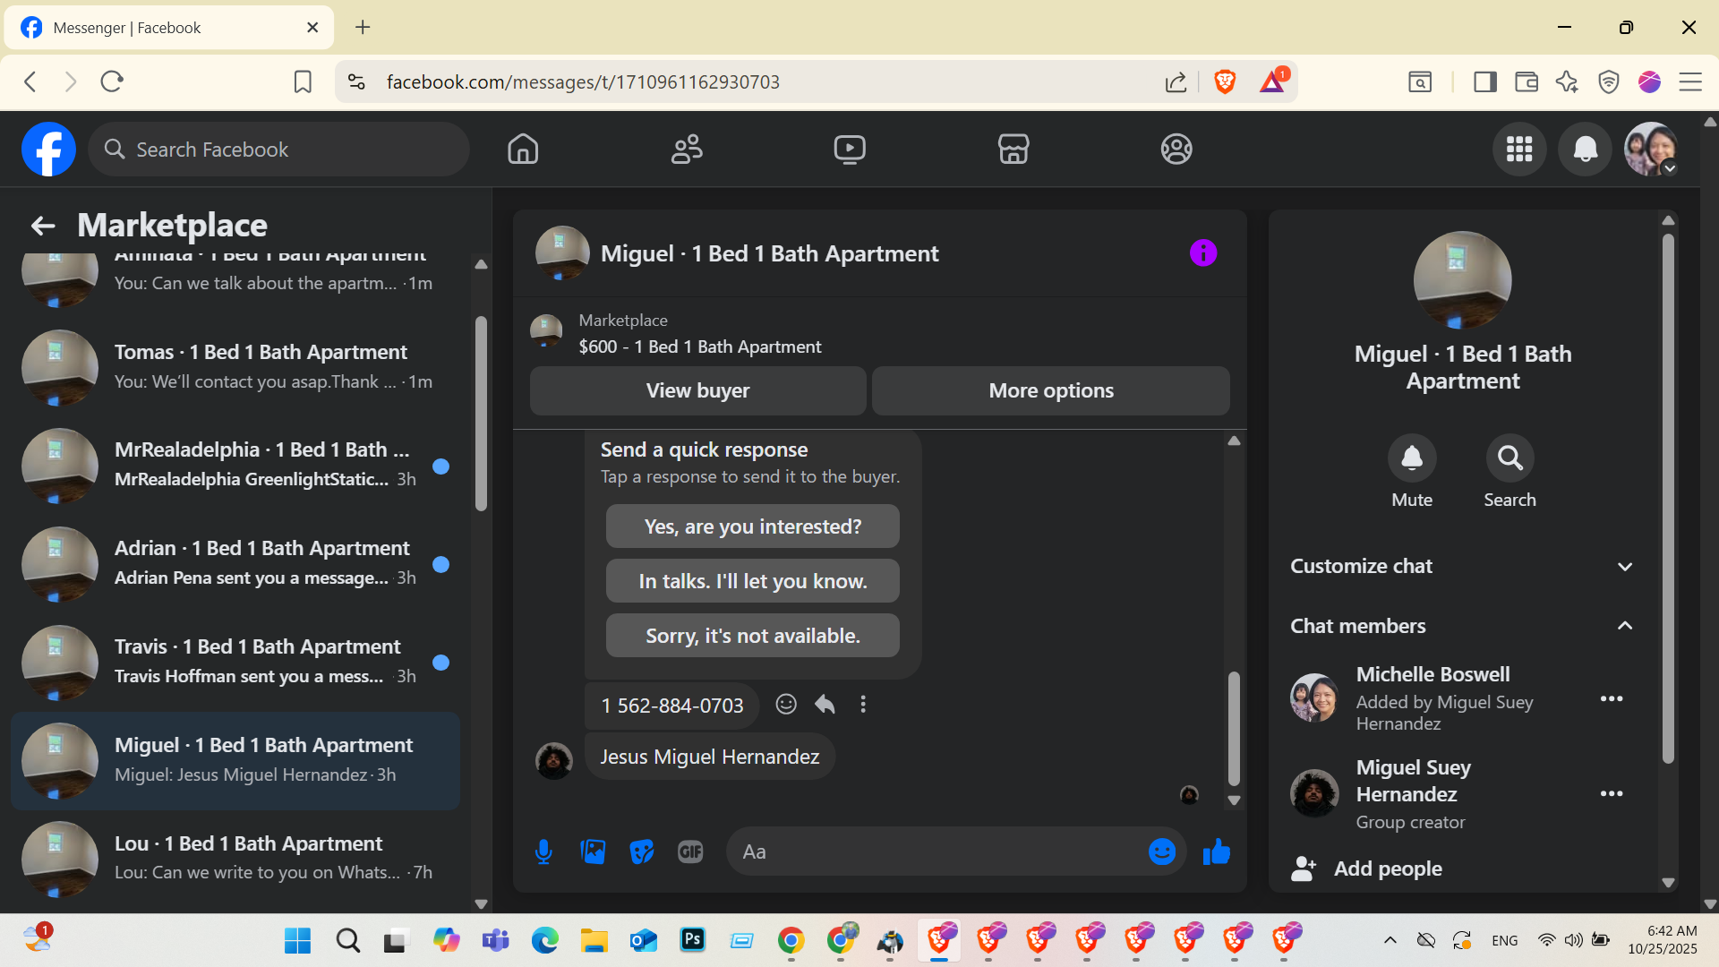Screen dimensions: 1719x967
Task: Select the Miguel 1 Bed 1 Bath conversation
Action: tap(235, 761)
